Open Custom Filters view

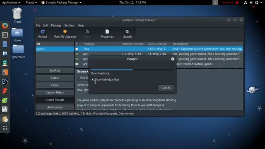(x=55, y=92)
